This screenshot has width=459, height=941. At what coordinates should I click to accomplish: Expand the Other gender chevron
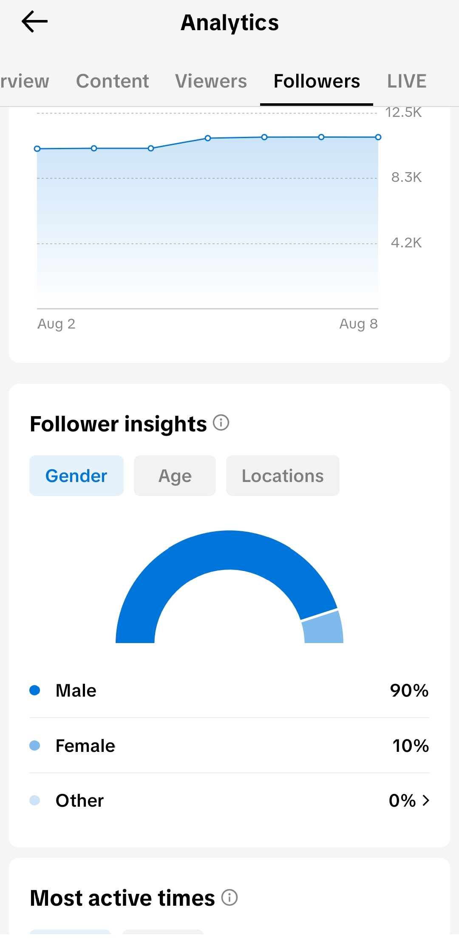coord(426,801)
